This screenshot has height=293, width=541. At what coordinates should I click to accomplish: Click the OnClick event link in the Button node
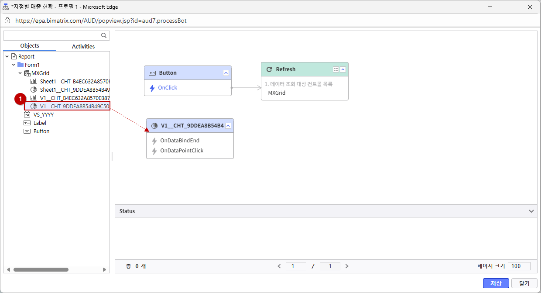pyautogui.click(x=168, y=88)
